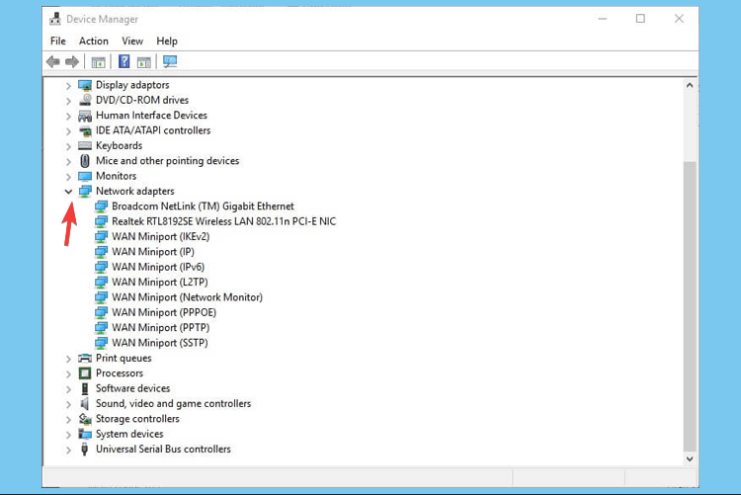This screenshot has height=495, width=741.
Task: Click the scan for hardware changes icon
Action: coord(170,61)
